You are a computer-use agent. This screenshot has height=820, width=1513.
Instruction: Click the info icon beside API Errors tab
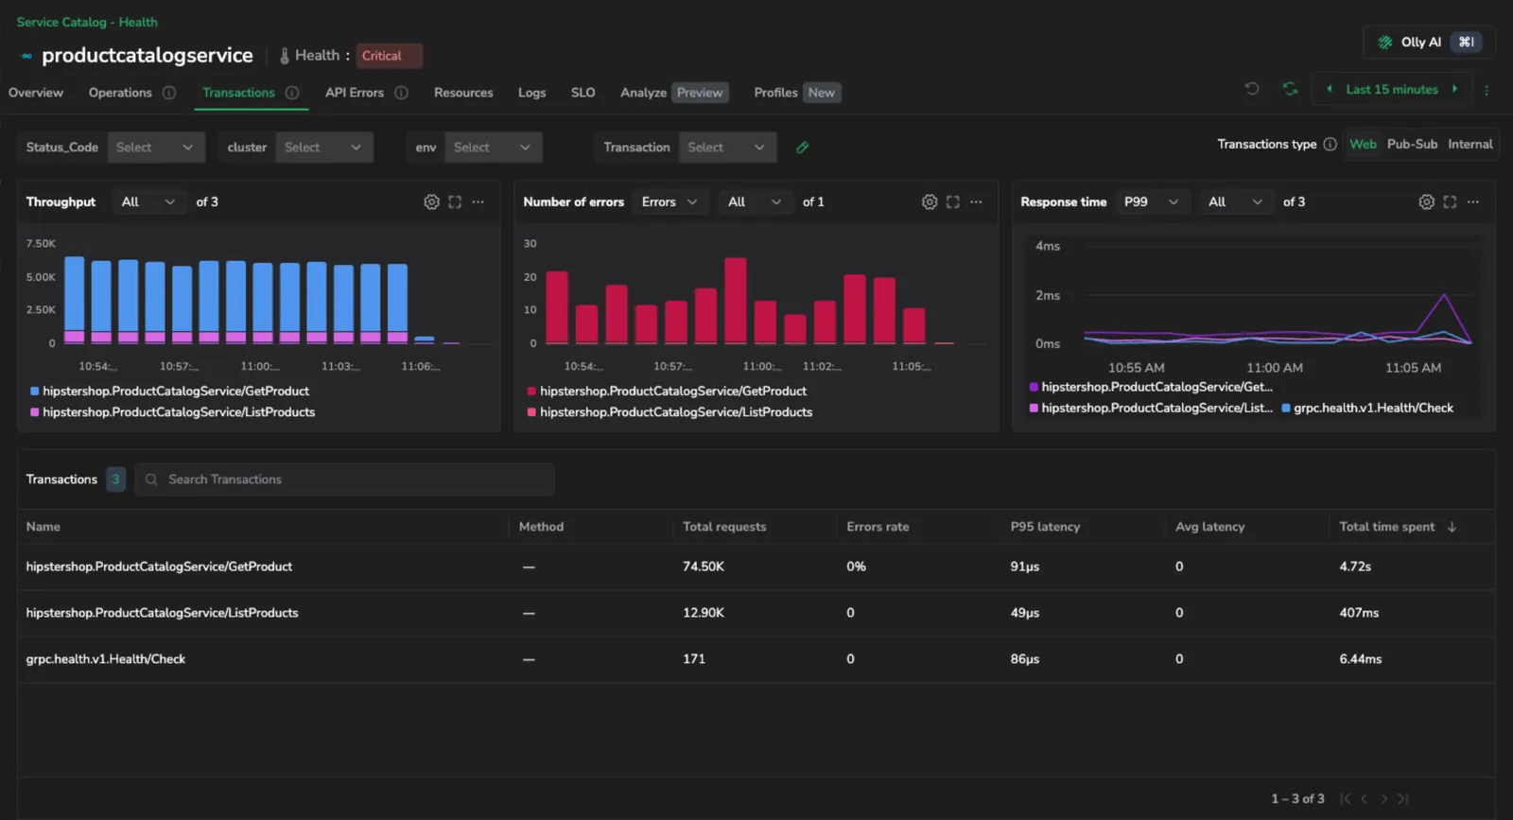[x=401, y=93]
